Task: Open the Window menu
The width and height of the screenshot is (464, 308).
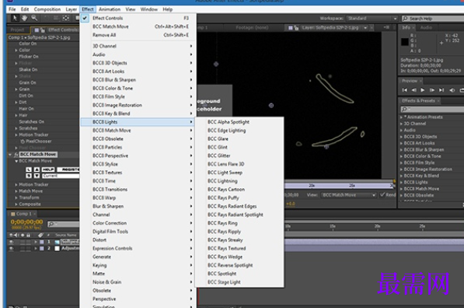Action: coord(149,9)
